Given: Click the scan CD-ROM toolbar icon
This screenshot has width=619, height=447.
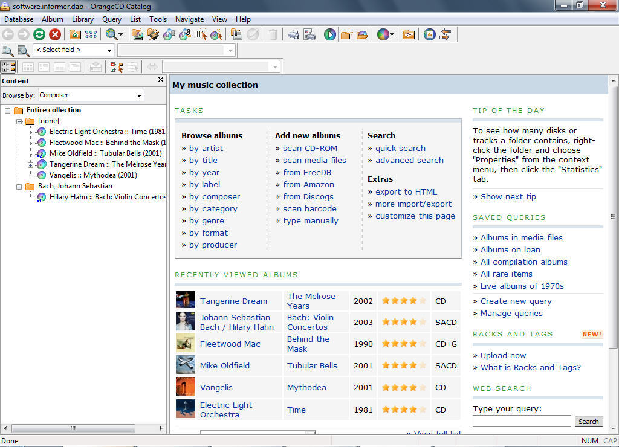Looking at the screenshot, I should coord(137,34).
